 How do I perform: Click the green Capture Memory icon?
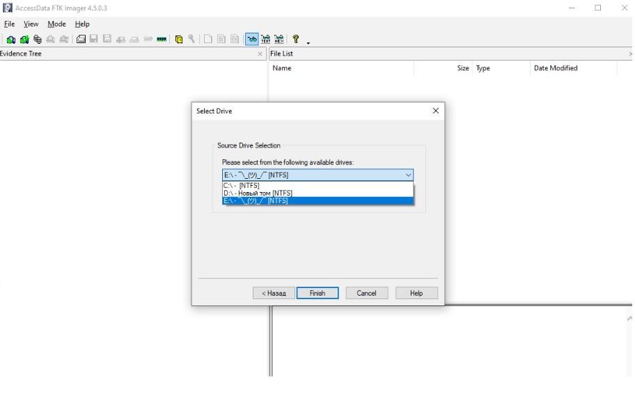[162, 39]
